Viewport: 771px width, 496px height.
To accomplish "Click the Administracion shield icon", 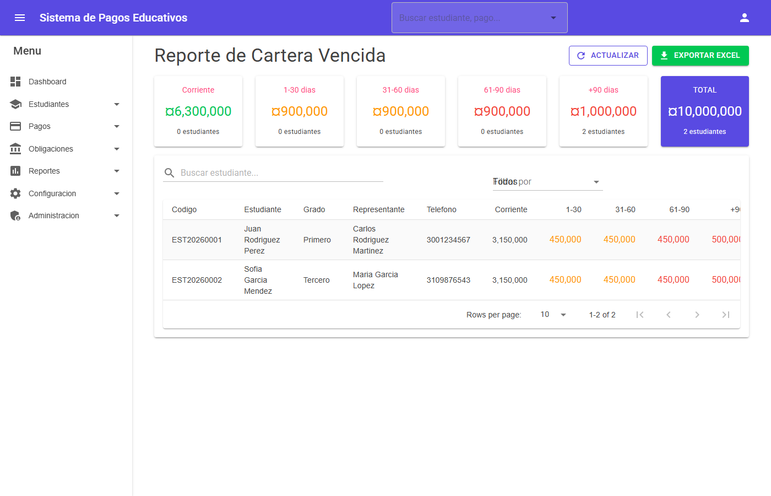I will (x=15, y=215).
